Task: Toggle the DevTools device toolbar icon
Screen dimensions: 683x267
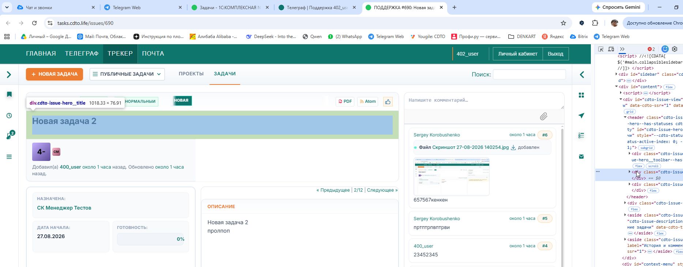Action: coord(611,49)
